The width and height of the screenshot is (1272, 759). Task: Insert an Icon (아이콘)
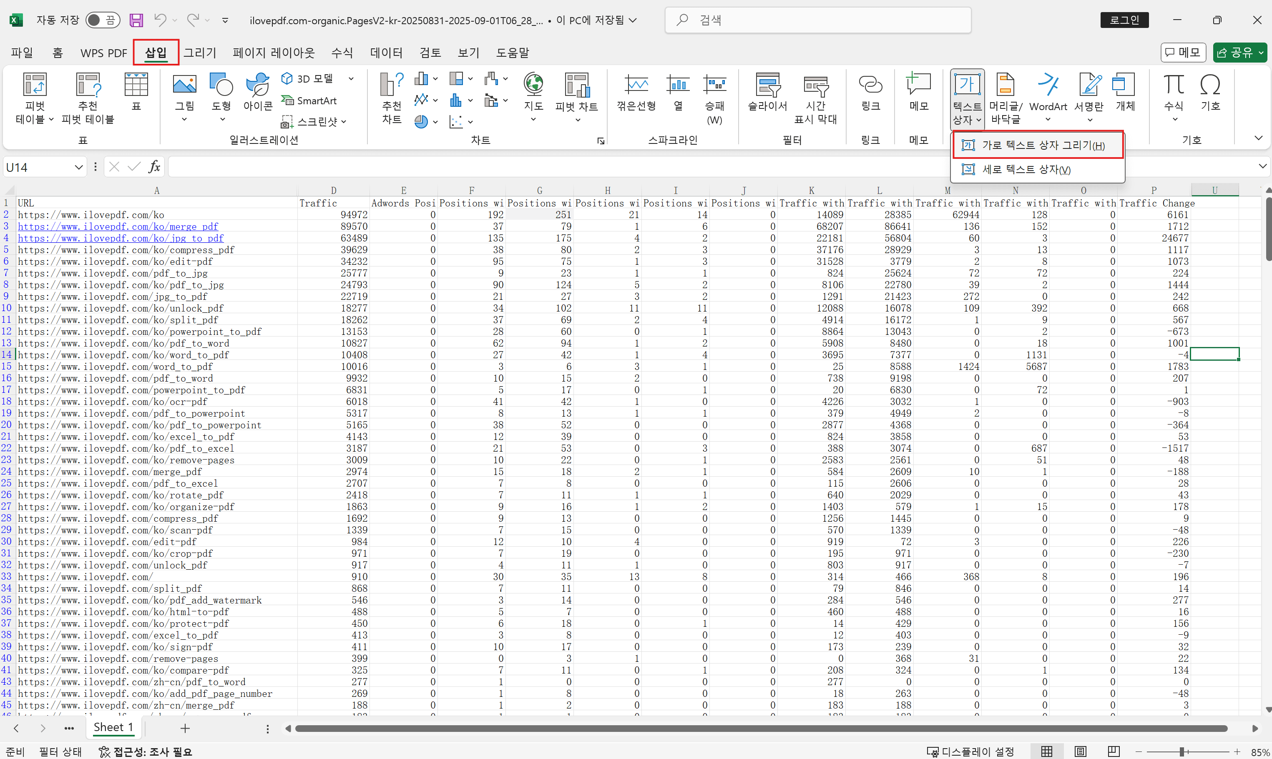point(258,92)
